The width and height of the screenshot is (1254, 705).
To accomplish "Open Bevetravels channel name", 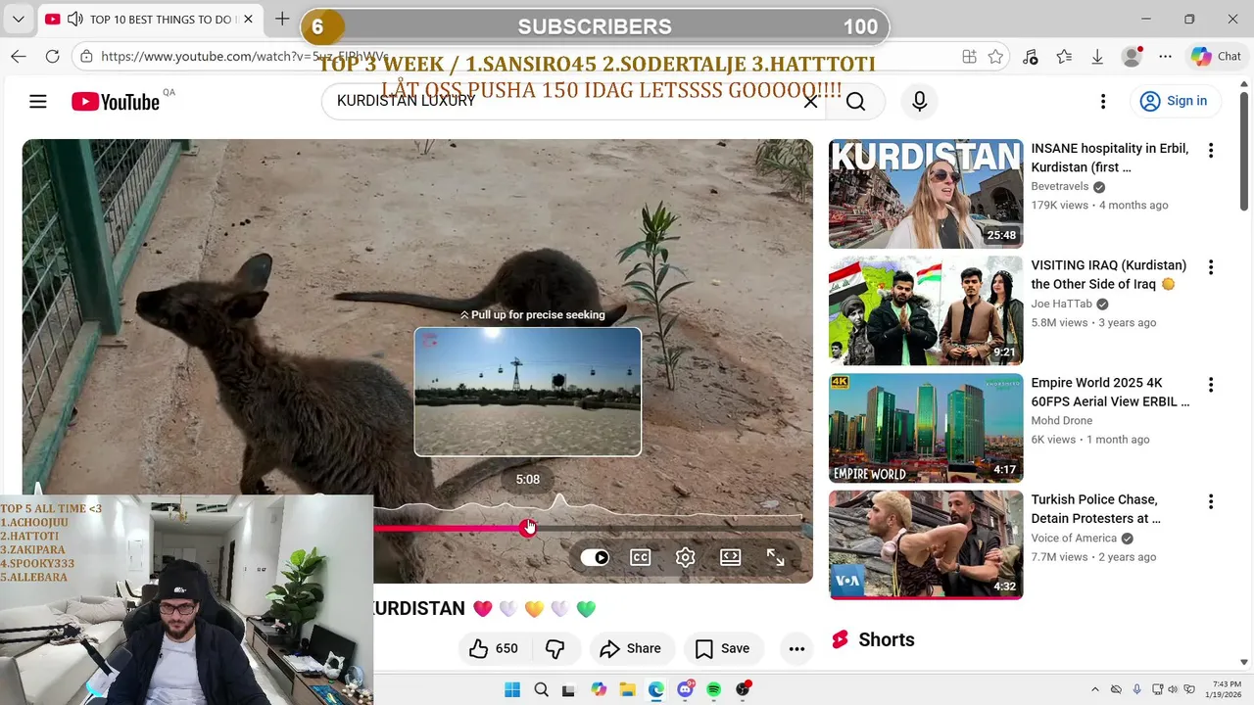I will tap(1061, 186).
